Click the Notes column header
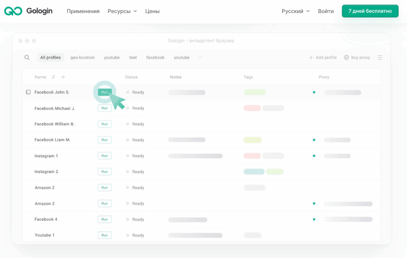The height and width of the screenshot is (258, 407). tap(176, 77)
